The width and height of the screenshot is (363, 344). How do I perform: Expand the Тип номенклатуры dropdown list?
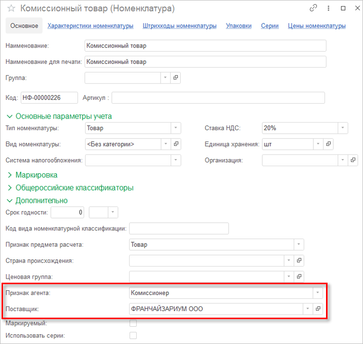(x=175, y=128)
